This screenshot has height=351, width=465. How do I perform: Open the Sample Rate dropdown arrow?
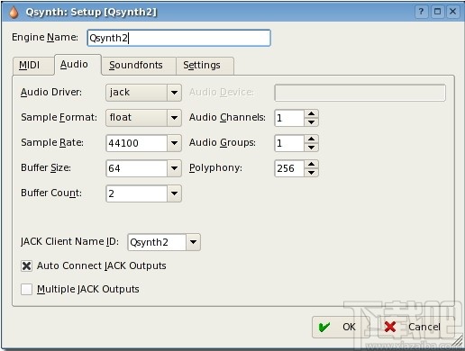[174, 143]
